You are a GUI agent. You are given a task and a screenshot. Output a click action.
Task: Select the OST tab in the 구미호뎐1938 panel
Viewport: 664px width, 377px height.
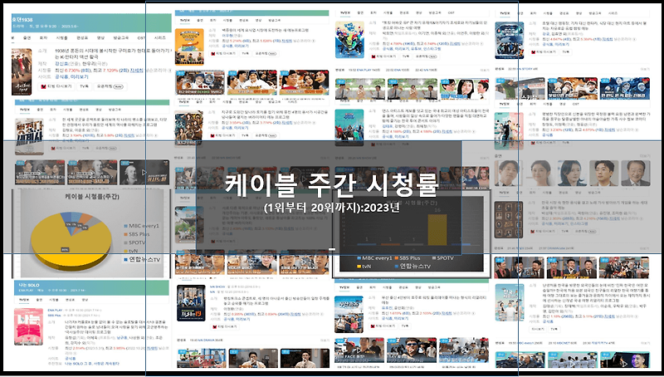pos(141,38)
